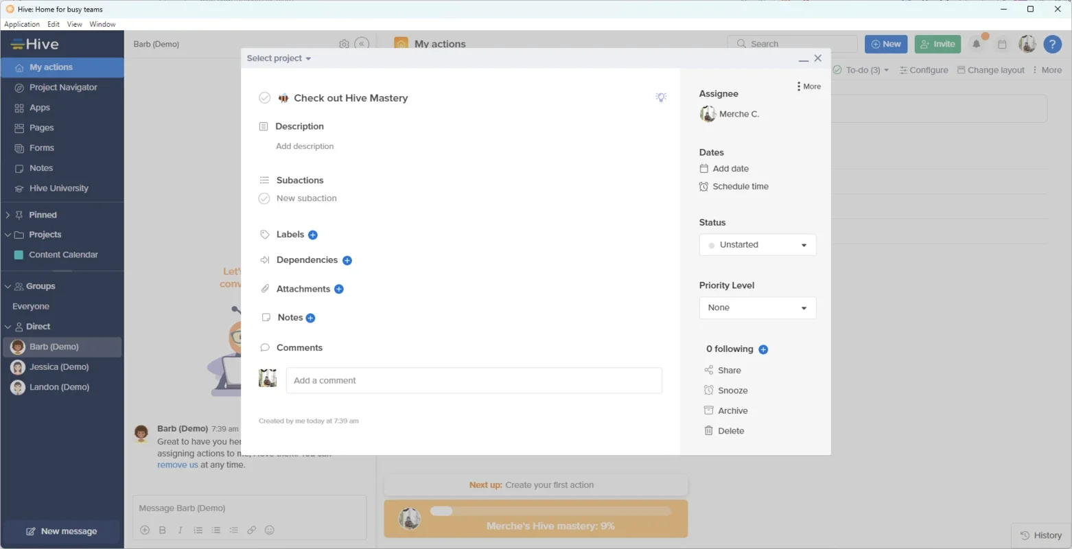Mark Check out Hive Mastery complete
1072x549 pixels.
(x=265, y=98)
